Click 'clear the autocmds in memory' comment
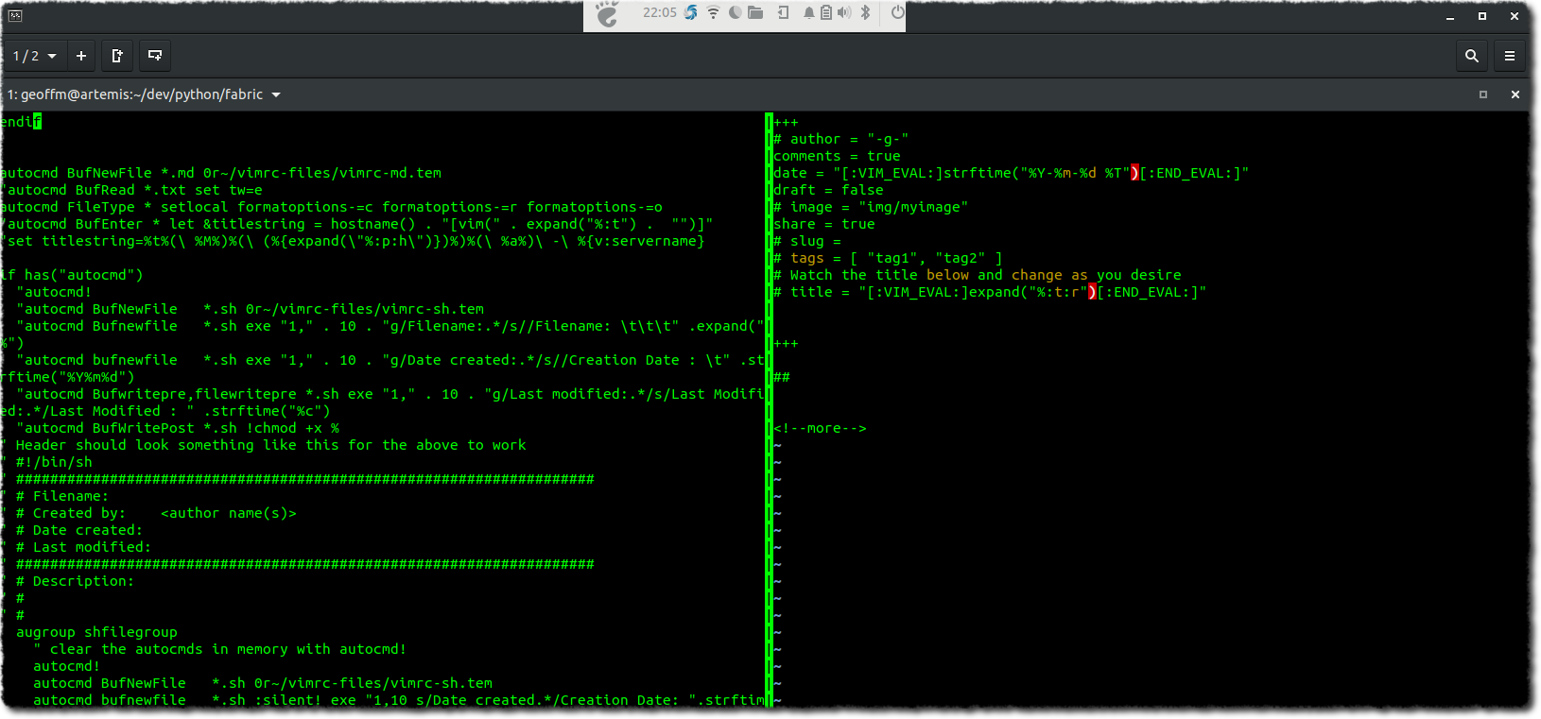Screen dimensions: 1541x719 tap(219, 649)
